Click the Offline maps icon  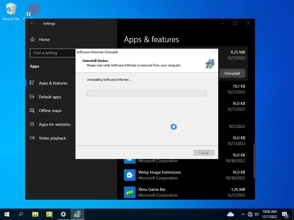tap(32, 111)
